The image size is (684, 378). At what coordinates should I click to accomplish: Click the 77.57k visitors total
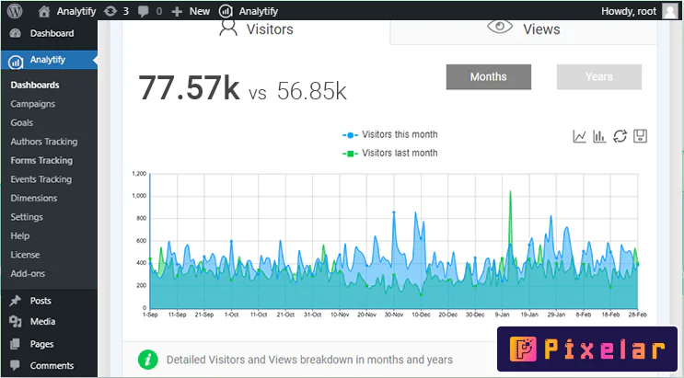(x=189, y=88)
